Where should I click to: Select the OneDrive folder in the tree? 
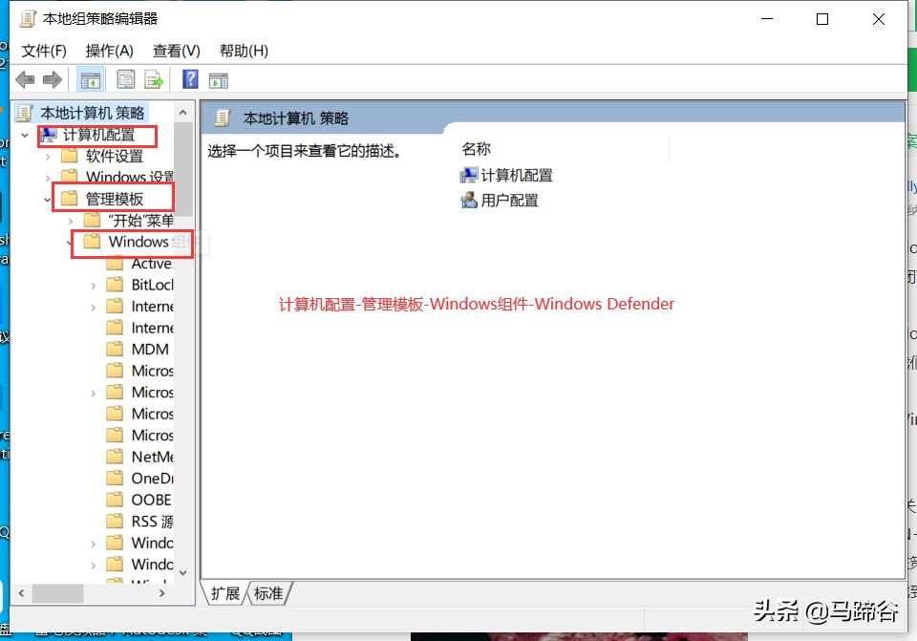click(x=148, y=478)
